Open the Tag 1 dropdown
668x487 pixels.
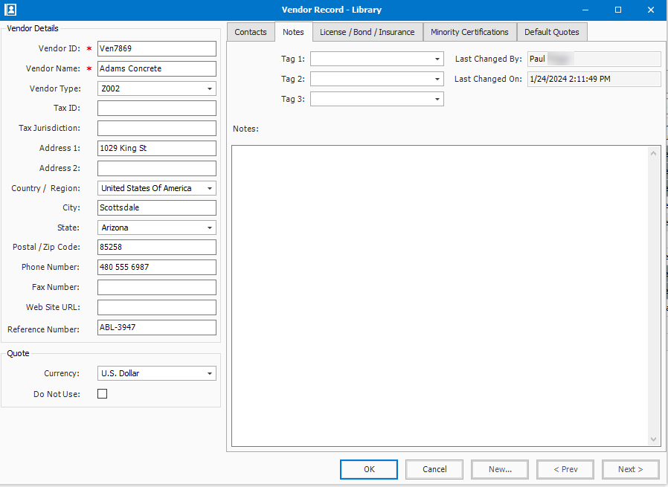pos(437,59)
